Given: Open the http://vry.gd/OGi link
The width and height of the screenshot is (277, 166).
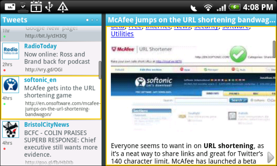Looking at the screenshot, I should (44, 70).
